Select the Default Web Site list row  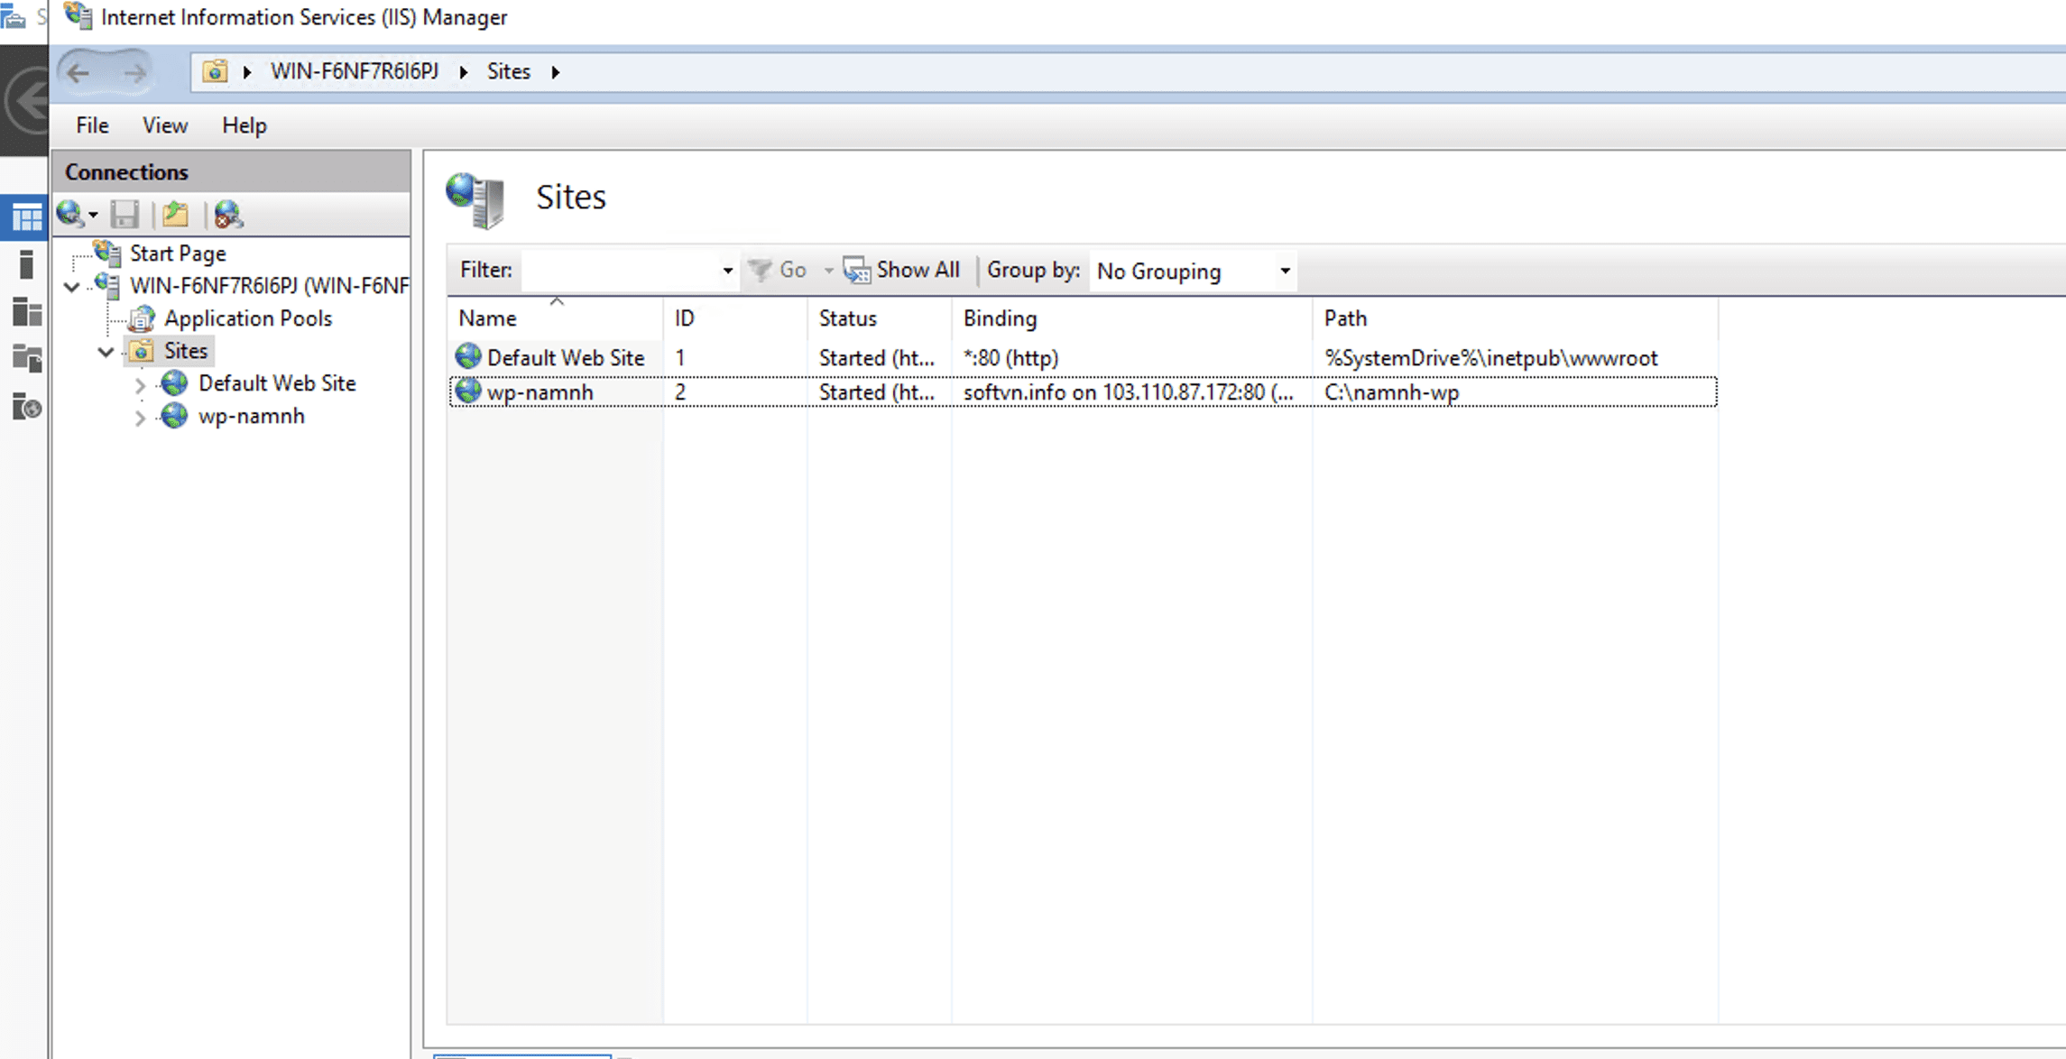point(566,358)
